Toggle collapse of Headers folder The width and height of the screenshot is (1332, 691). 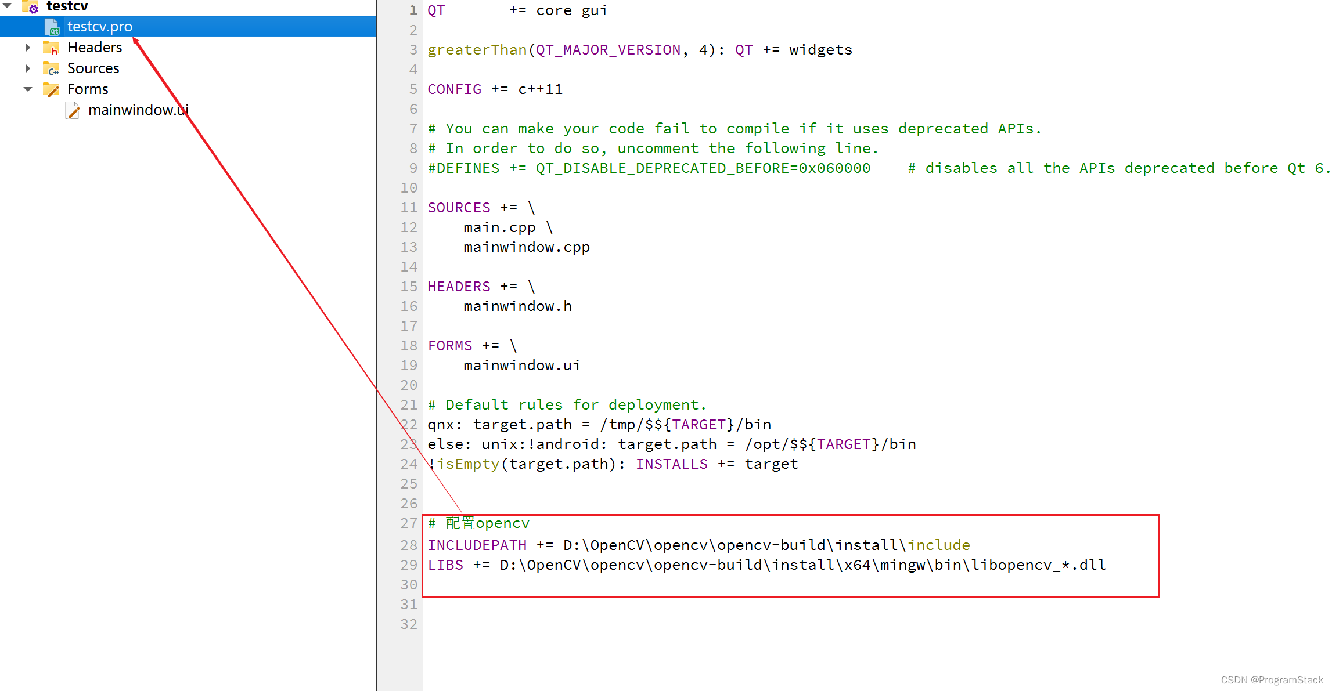click(x=27, y=46)
